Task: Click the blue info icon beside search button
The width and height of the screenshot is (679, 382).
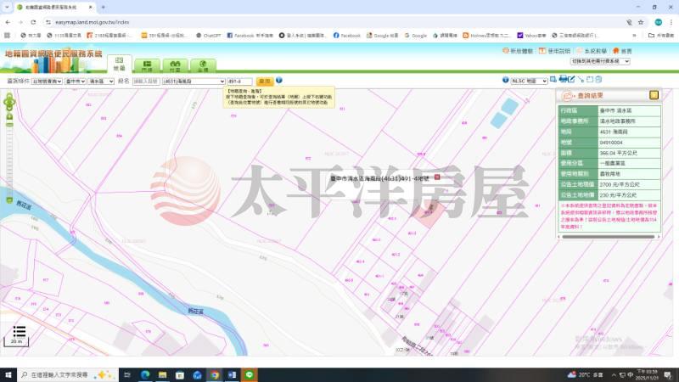Action: (x=279, y=81)
